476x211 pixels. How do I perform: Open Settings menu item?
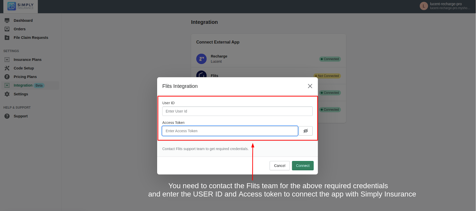pyautogui.click(x=21, y=94)
